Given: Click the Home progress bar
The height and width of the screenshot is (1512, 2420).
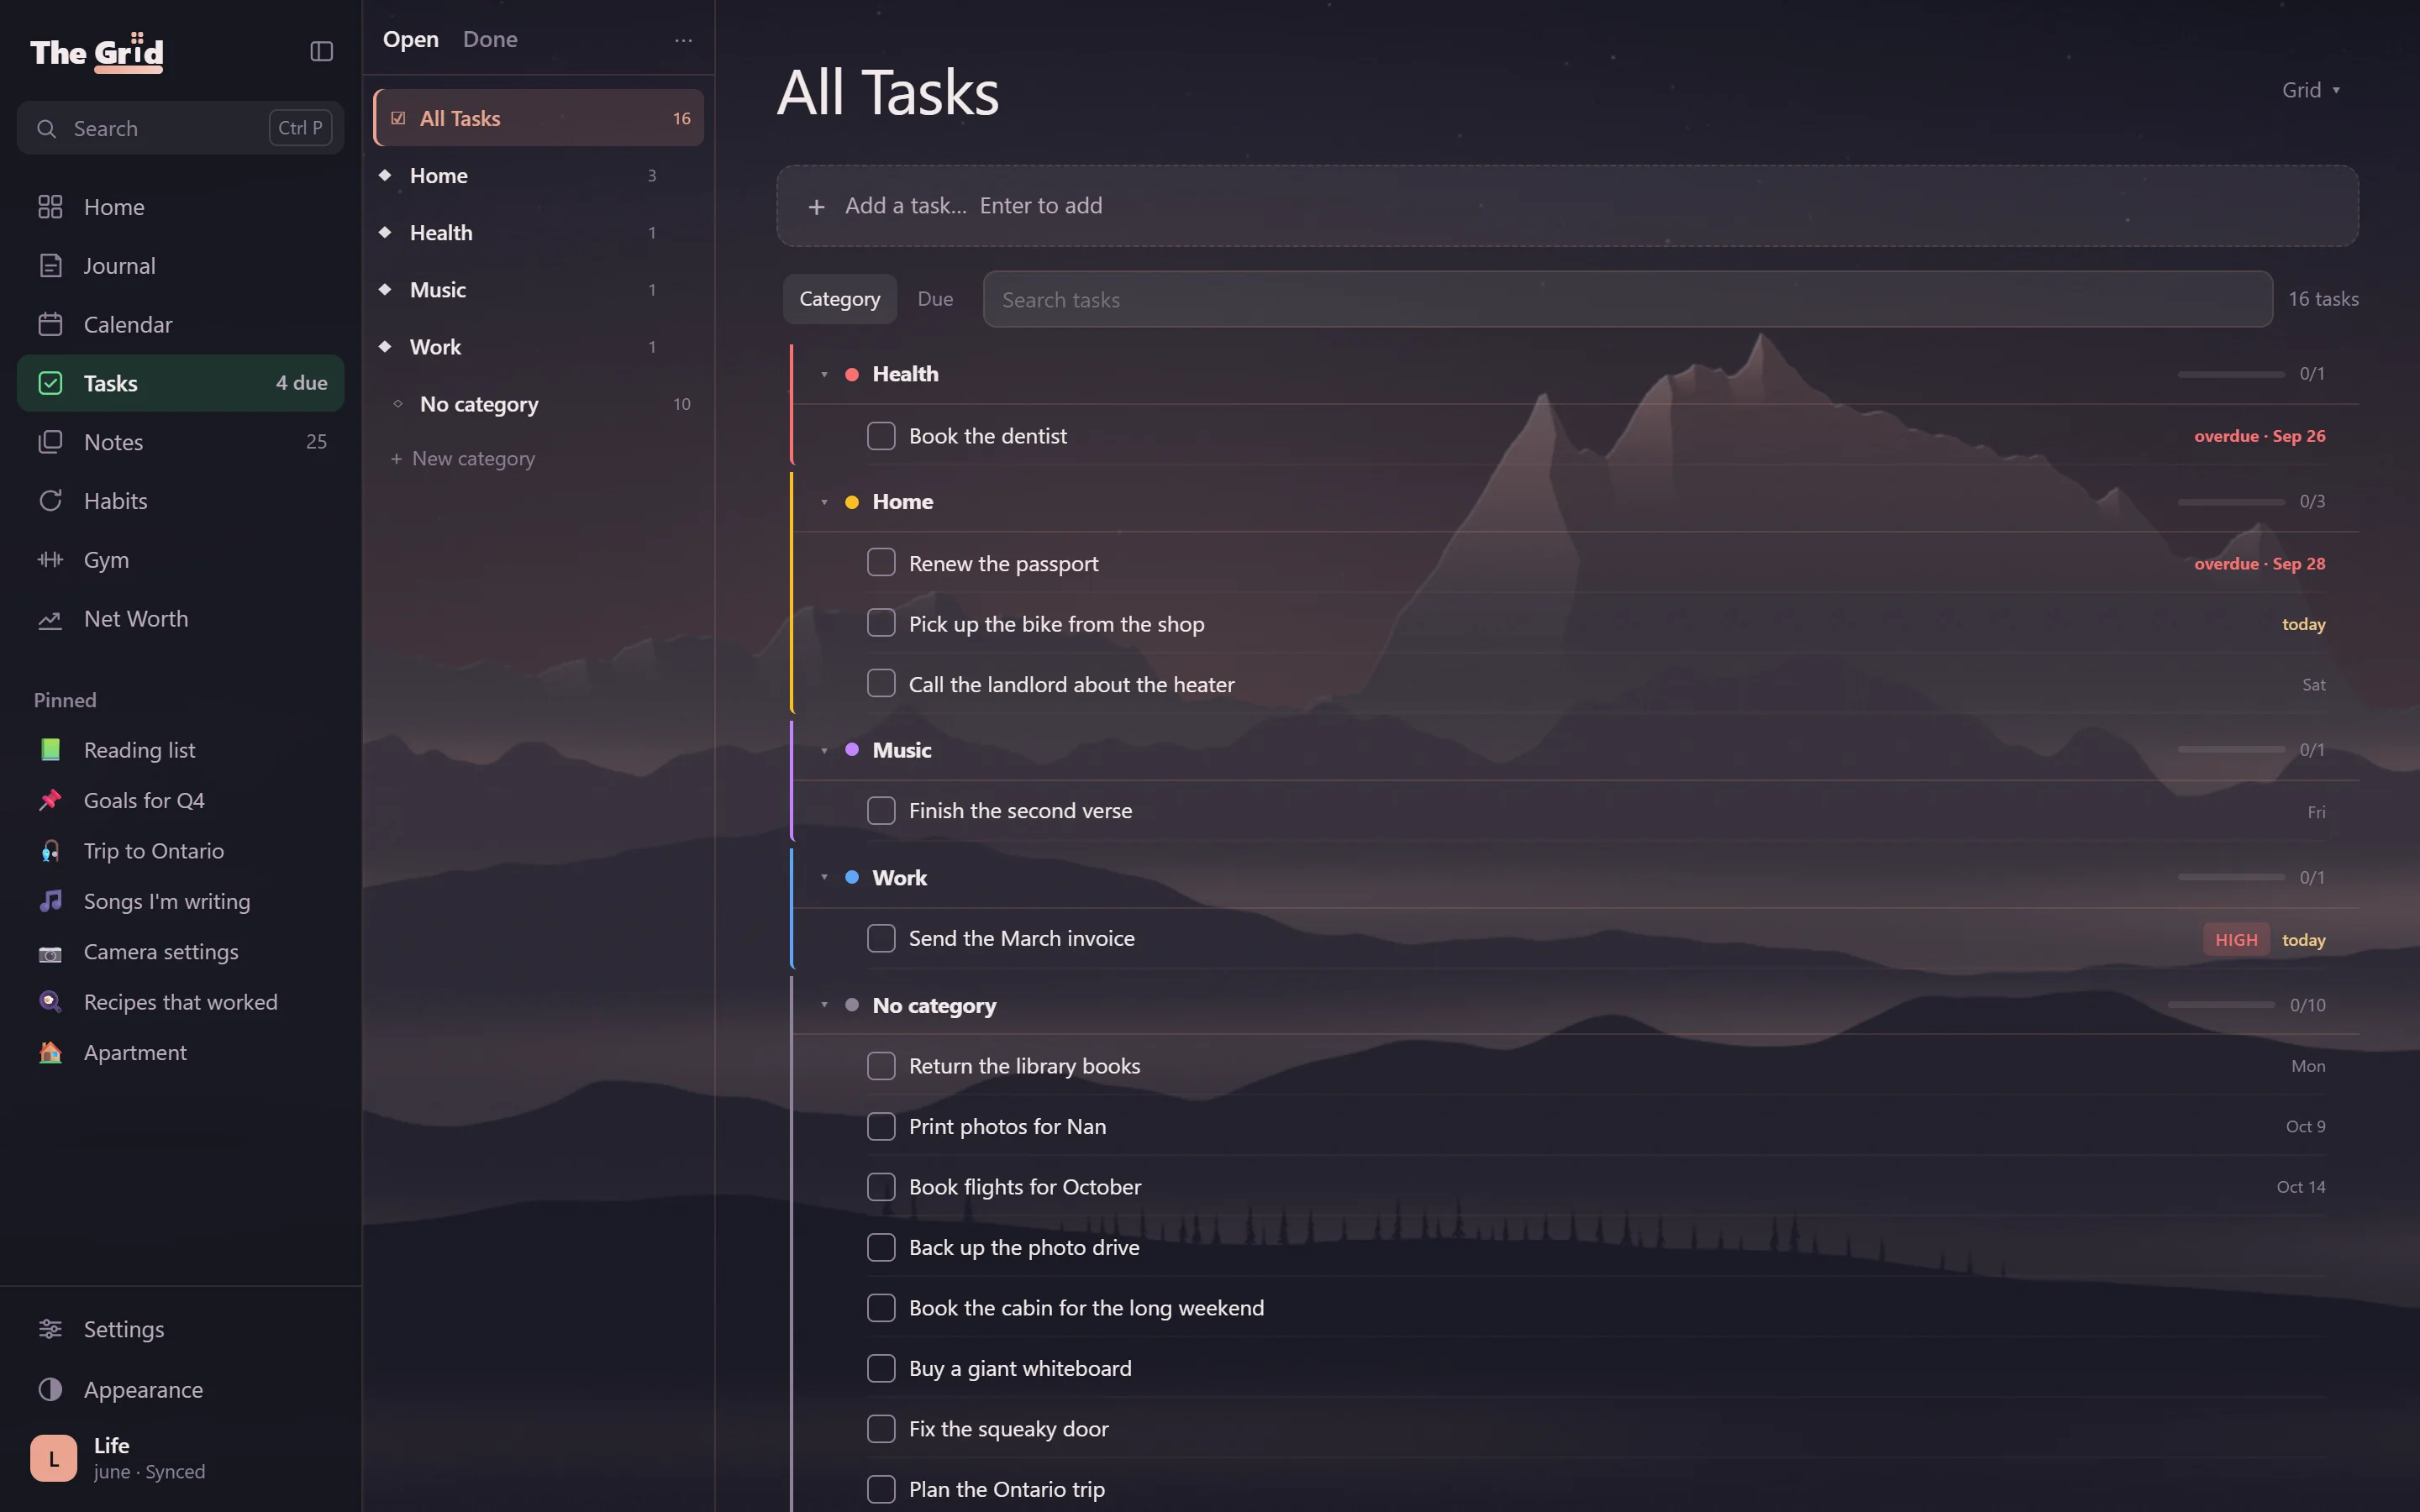Looking at the screenshot, I should (x=2231, y=502).
